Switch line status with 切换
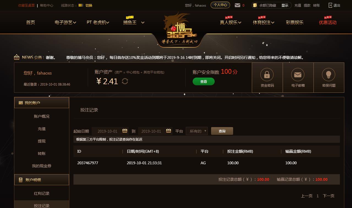The width and height of the screenshot is (352, 208). [89, 5]
